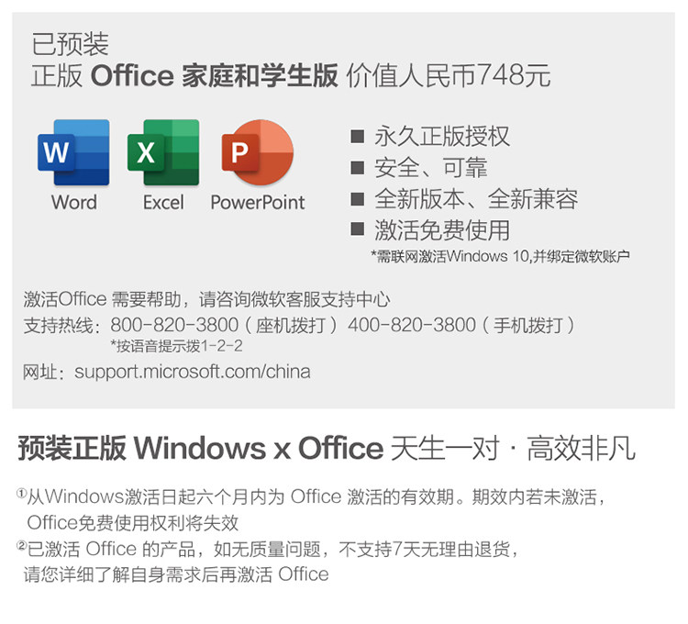This screenshot has width=688, height=624.
Task: Click the 已预装 title text
Action: click(x=71, y=44)
